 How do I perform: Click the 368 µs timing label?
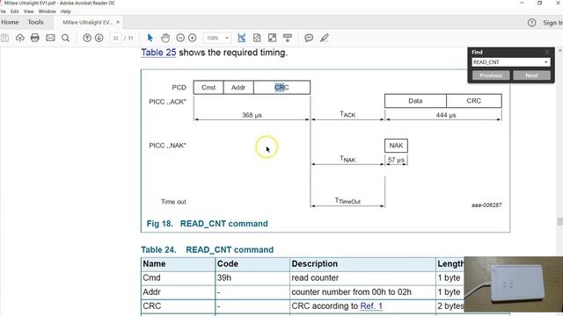[252, 115]
